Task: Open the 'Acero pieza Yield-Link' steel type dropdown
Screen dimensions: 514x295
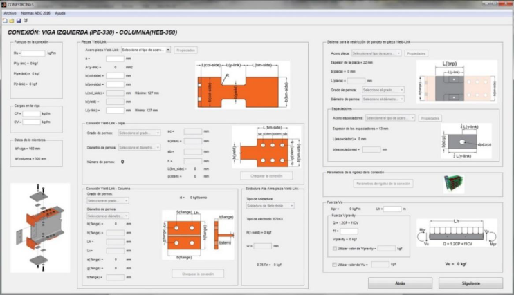Action: (145, 50)
